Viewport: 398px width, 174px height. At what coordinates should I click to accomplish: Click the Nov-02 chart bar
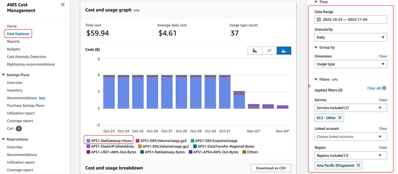pyautogui.click(x=254, y=106)
